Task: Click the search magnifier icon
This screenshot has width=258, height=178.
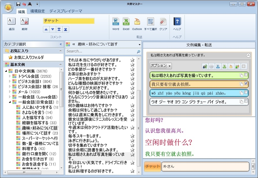Action: pyautogui.click(x=138, y=52)
